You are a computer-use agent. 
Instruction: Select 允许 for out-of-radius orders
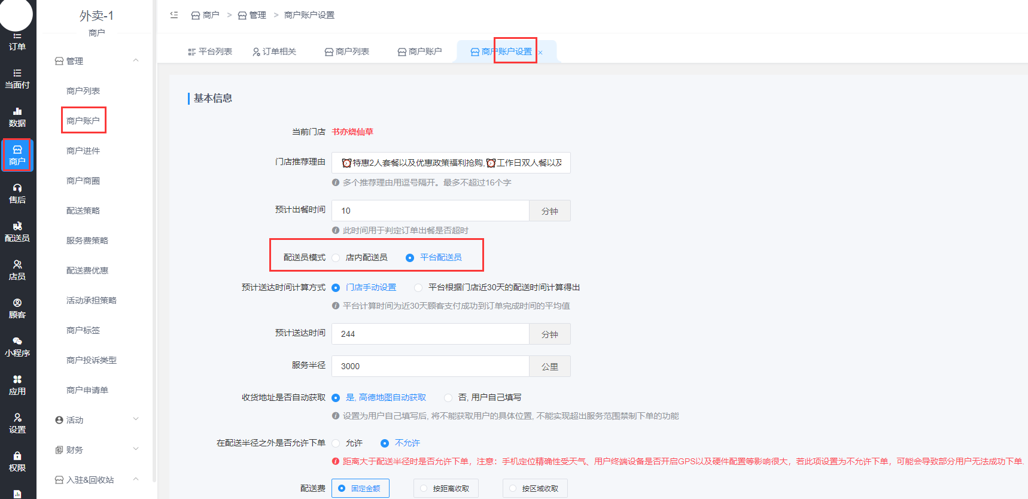[x=347, y=443]
